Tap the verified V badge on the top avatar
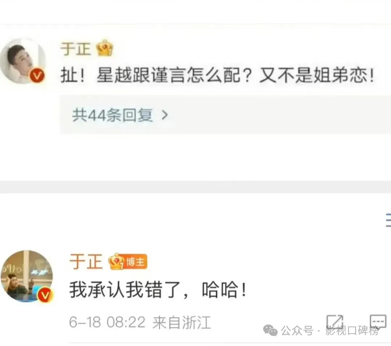Image resolution: width=391 pixels, height=346 pixels. click(x=37, y=75)
